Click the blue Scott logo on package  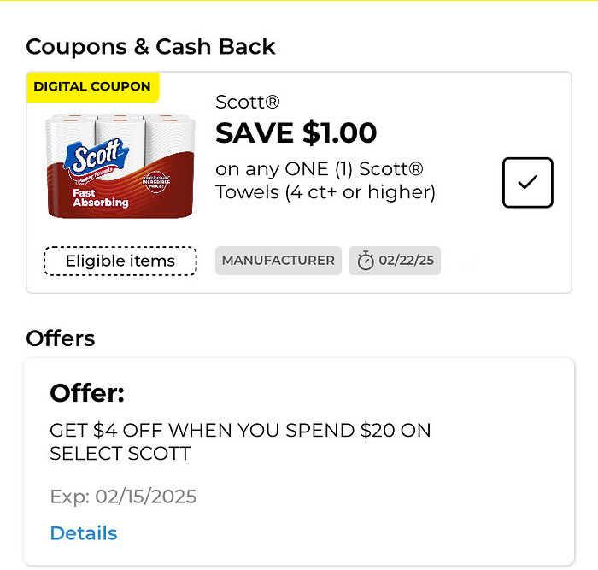click(96, 156)
